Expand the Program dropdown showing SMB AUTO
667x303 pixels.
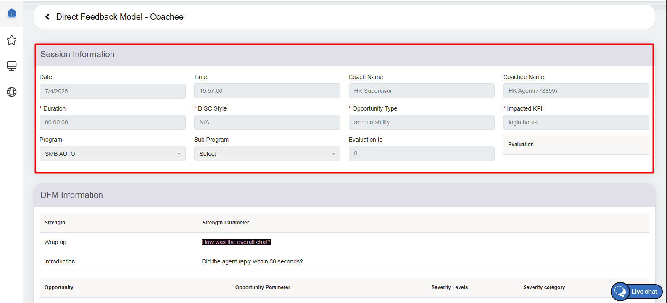112,154
